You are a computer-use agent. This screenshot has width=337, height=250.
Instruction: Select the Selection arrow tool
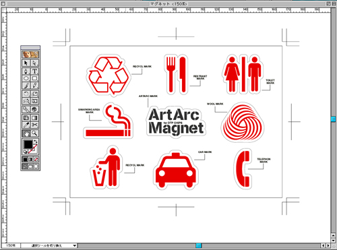click(26, 63)
